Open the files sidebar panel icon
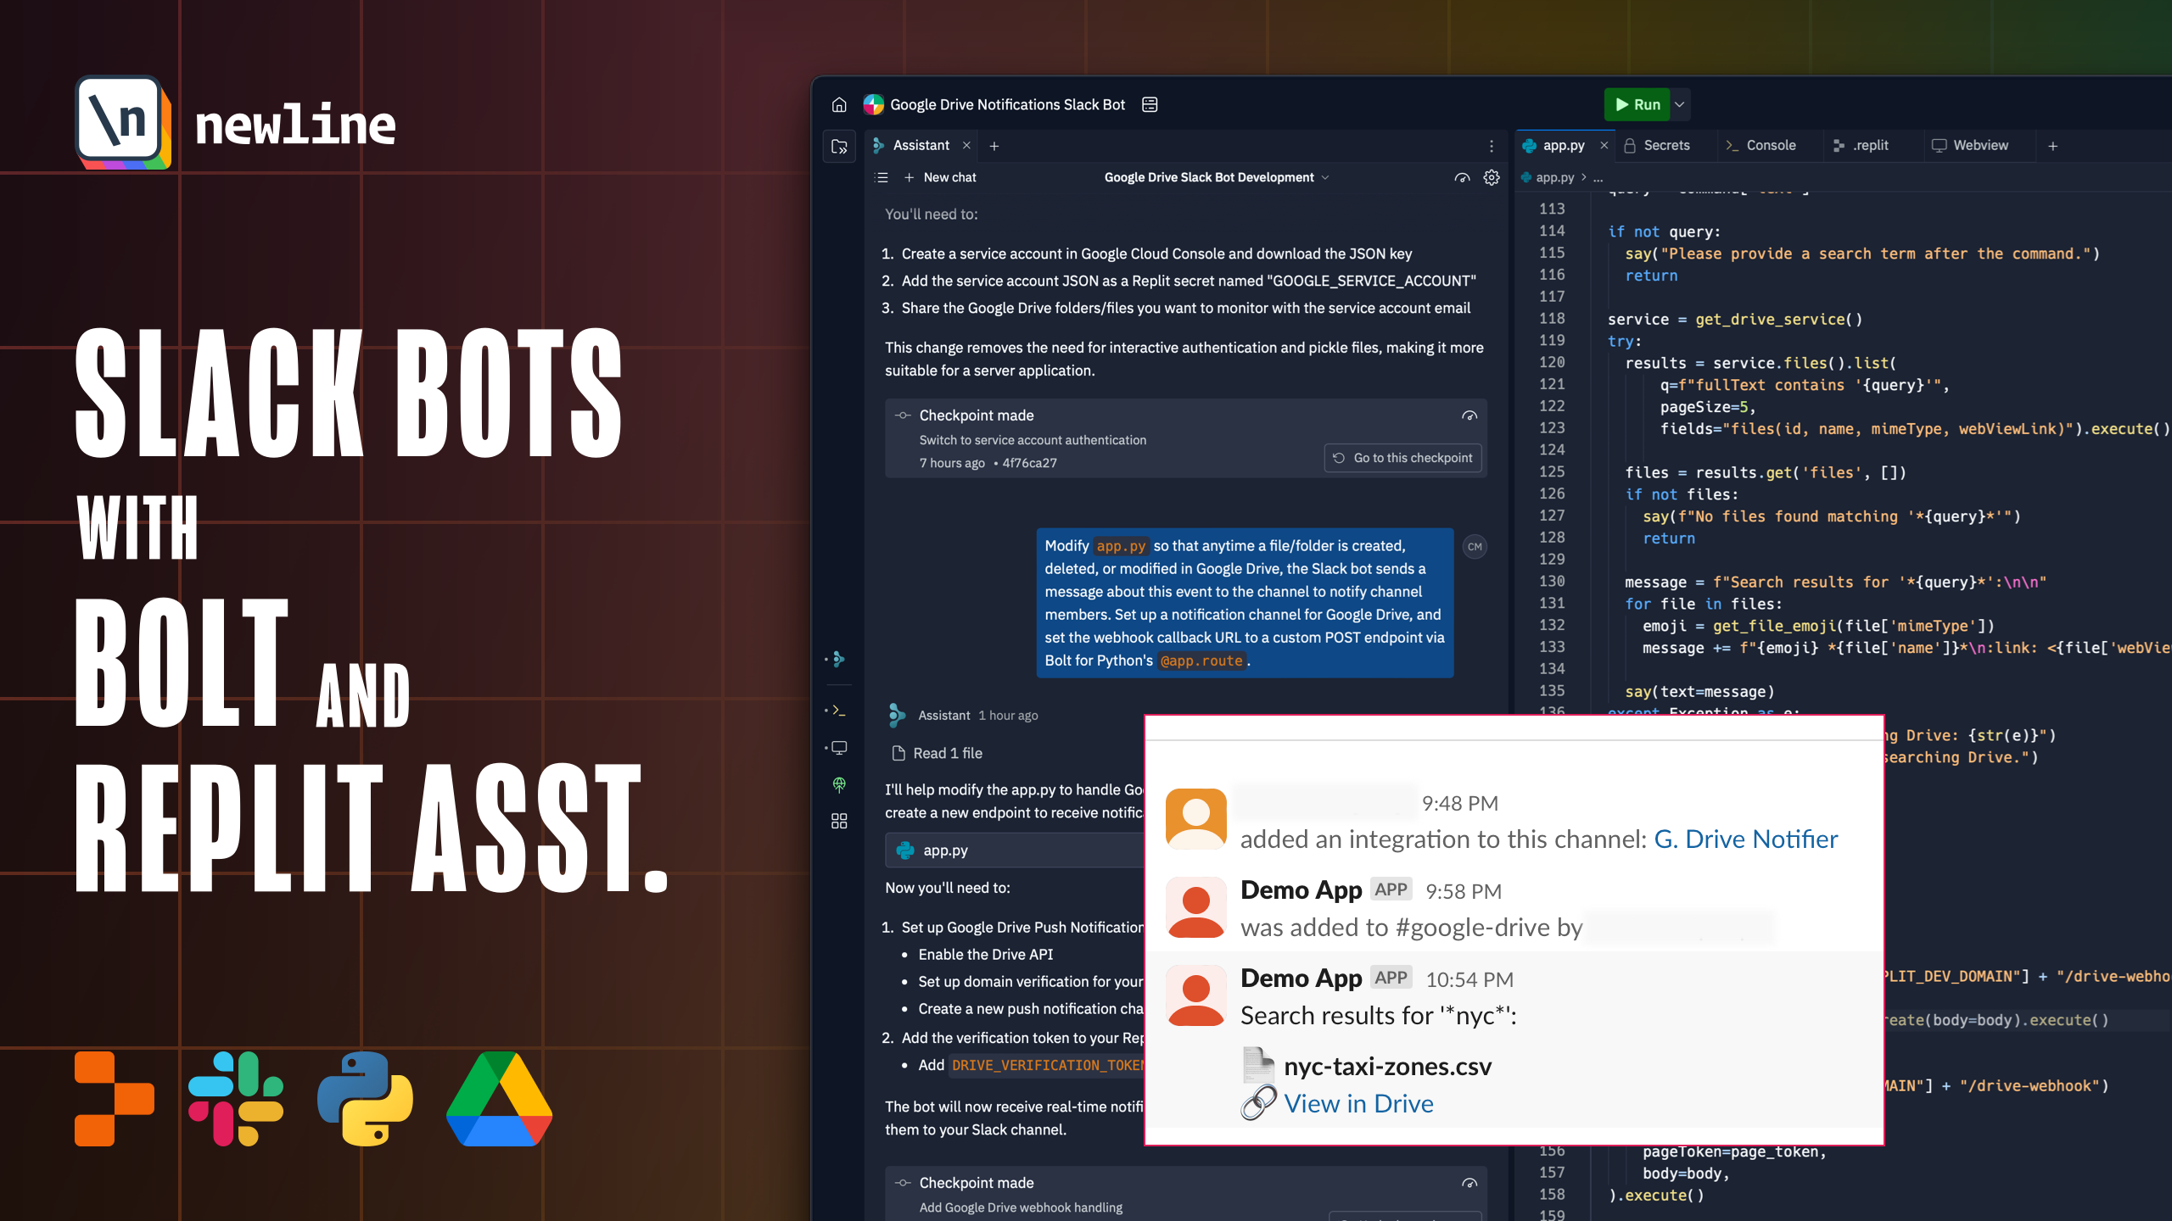Image resolution: width=2172 pixels, height=1221 pixels. point(839,146)
